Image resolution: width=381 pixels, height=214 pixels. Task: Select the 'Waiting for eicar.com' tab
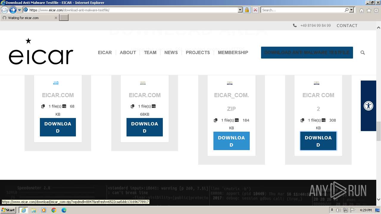[x=29, y=18]
